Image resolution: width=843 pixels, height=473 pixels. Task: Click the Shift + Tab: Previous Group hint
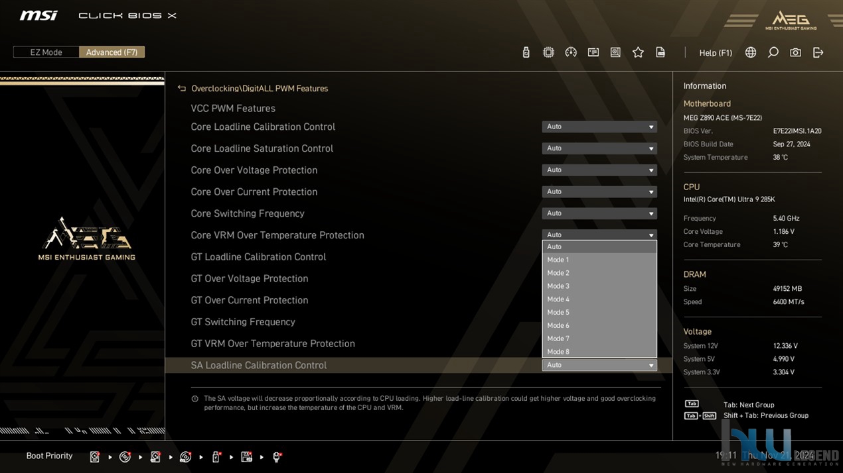tap(766, 416)
